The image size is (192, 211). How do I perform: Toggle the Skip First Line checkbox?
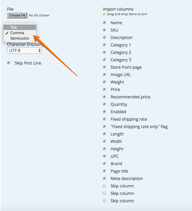9,63
